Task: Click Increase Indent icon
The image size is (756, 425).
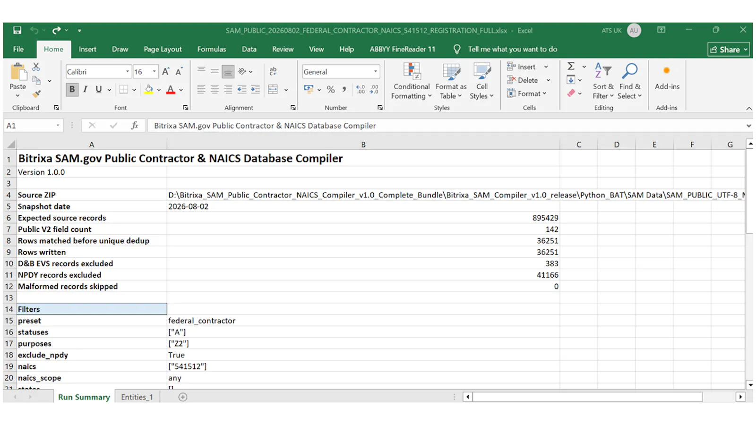Action: (255, 89)
